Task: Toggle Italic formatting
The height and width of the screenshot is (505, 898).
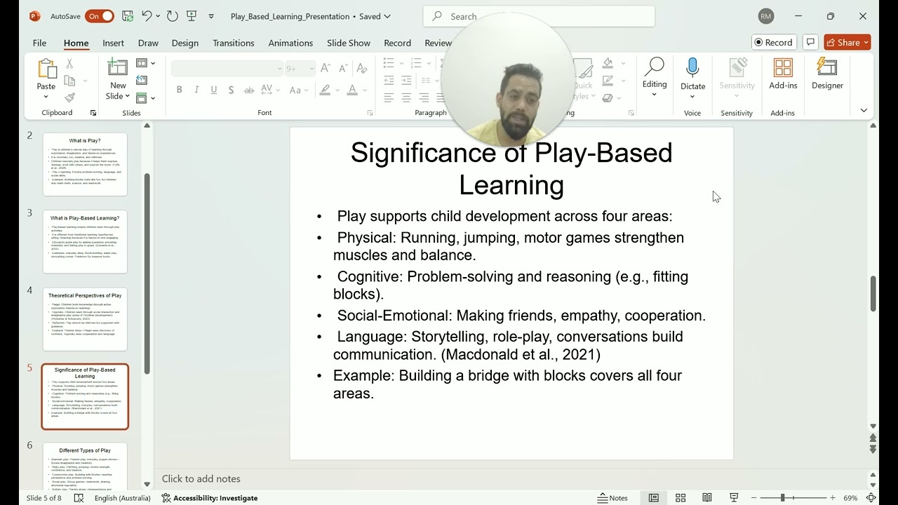Action: pos(196,90)
